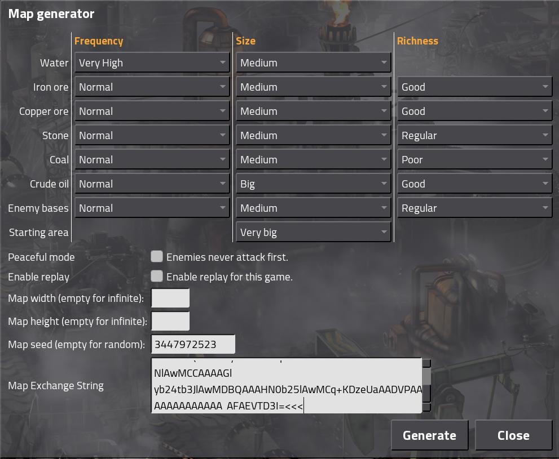Change the Crude oil size setting

(x=313, y=184)
